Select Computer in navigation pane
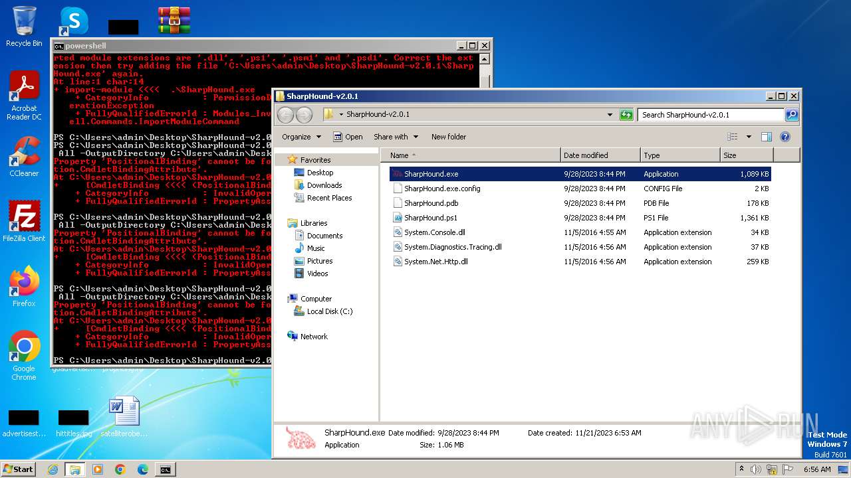Screen dimensions: 851x478 point(316,299)
